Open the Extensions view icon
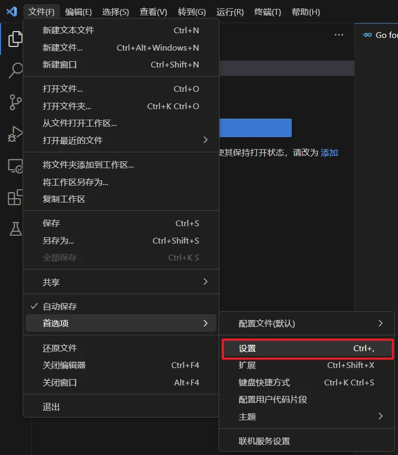Image resolution: width=398 pixels, height=455 pixels. 15,197
